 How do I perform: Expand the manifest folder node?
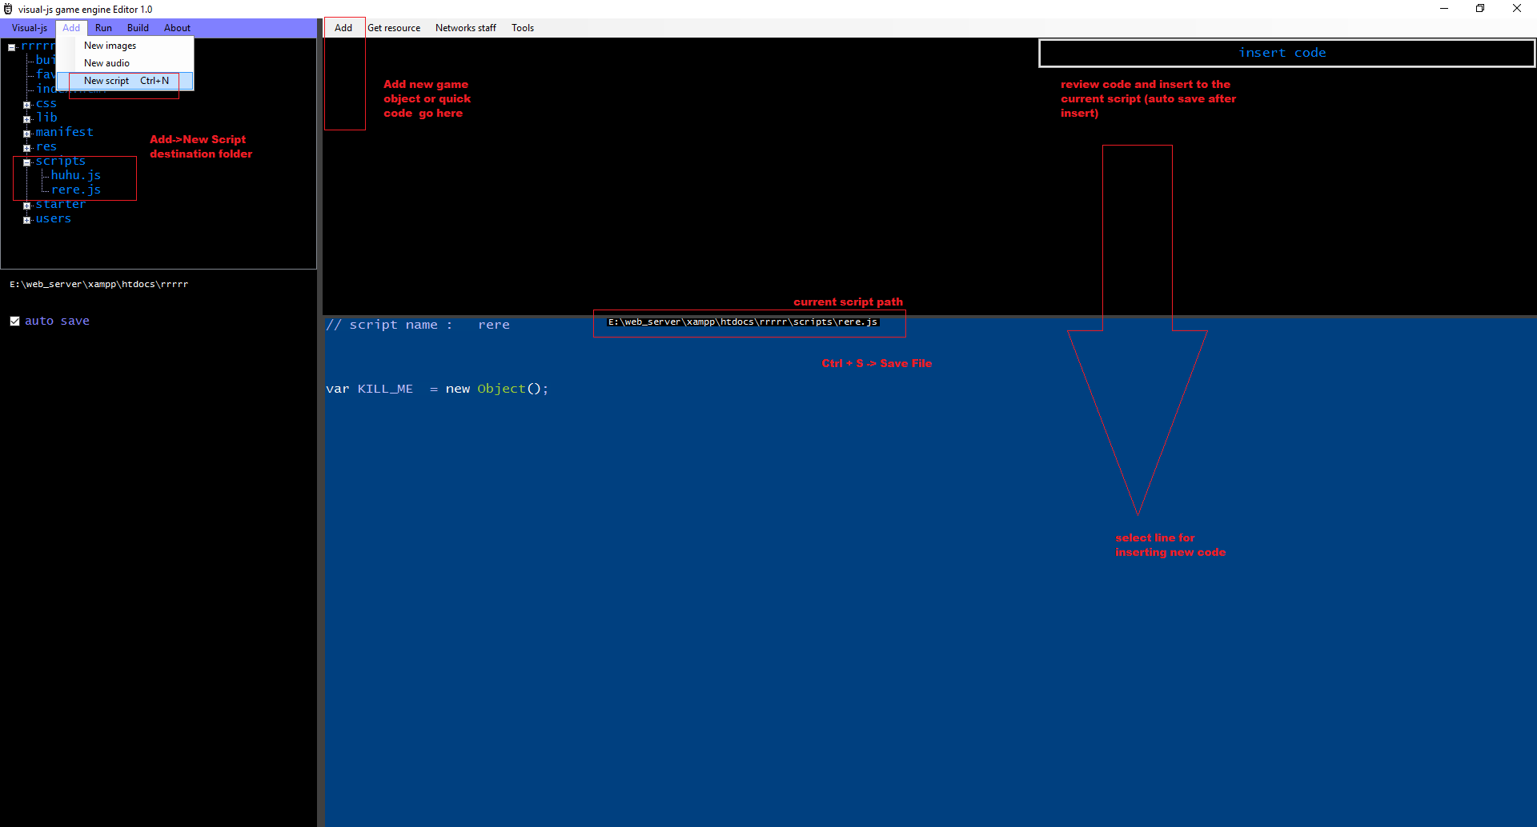click(27, 134)
